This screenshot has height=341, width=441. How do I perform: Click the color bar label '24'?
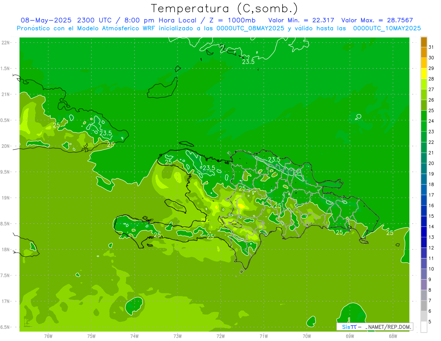[431, 121]
